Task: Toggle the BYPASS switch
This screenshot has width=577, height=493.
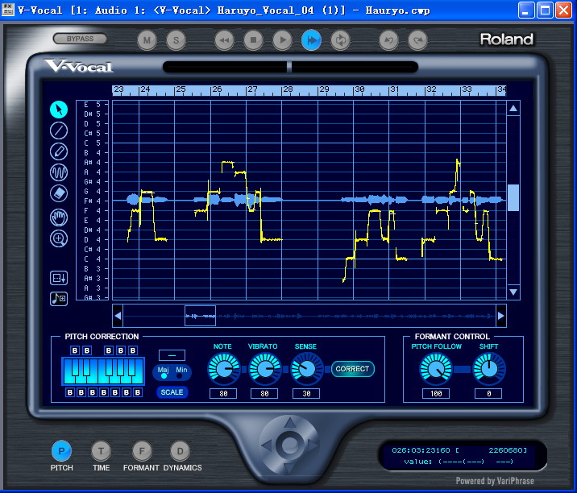Action: click(80, 39)
